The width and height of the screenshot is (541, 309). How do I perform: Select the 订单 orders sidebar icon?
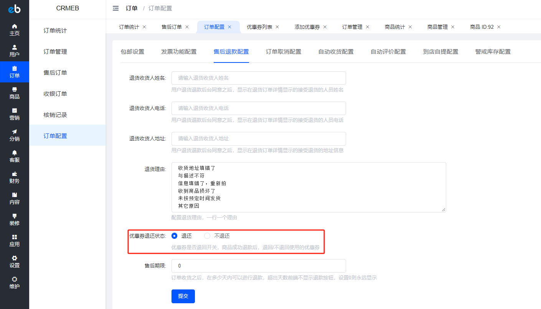click(15, 72)
